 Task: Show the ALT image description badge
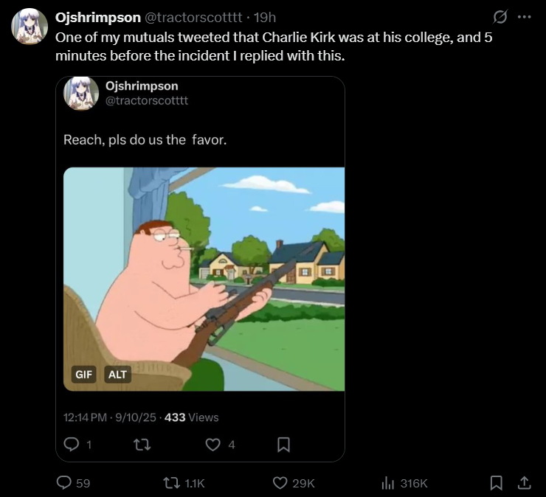118,374
